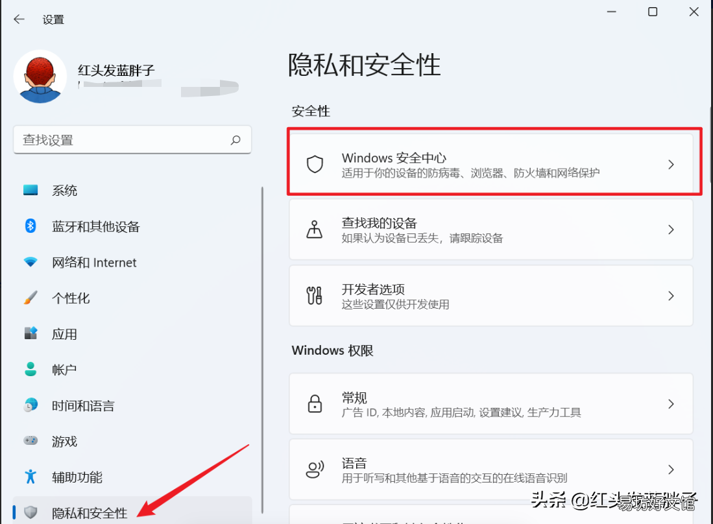The width and height of the screenshot is (713, 524).
Task: Open Windows 安全中心
Action: tap(491, 164)
